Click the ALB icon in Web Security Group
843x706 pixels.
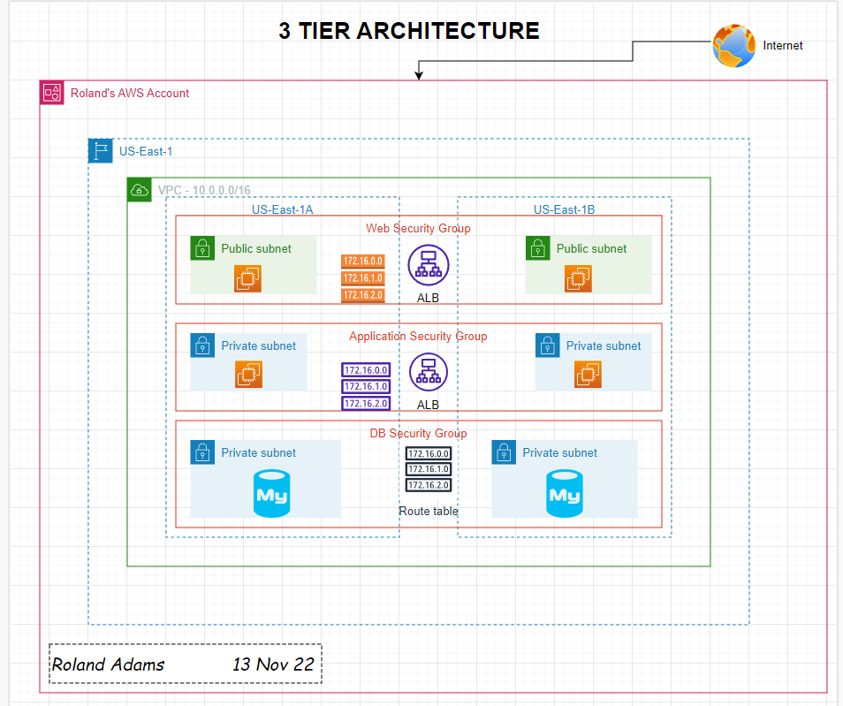tap(428, 264)
